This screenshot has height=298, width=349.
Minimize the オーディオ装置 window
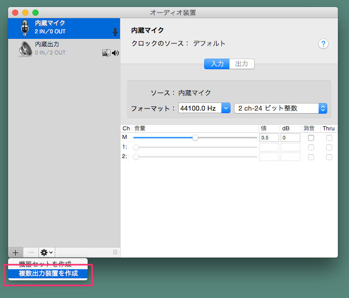click(x=25, y=13)
